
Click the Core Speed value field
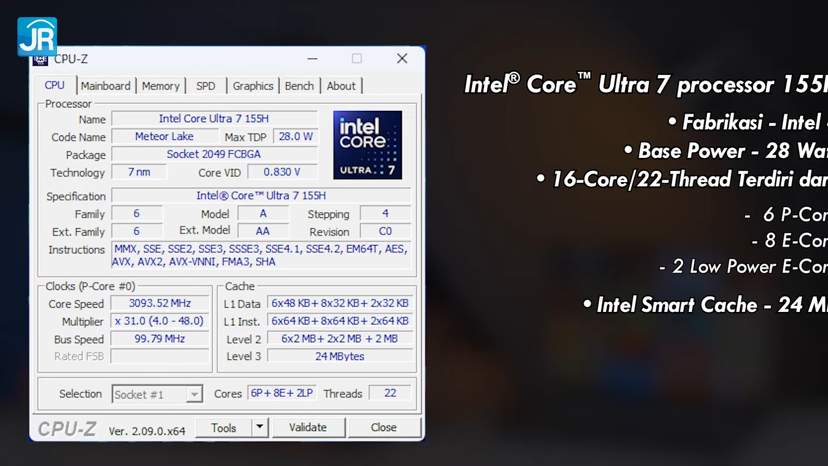[160, 303]
